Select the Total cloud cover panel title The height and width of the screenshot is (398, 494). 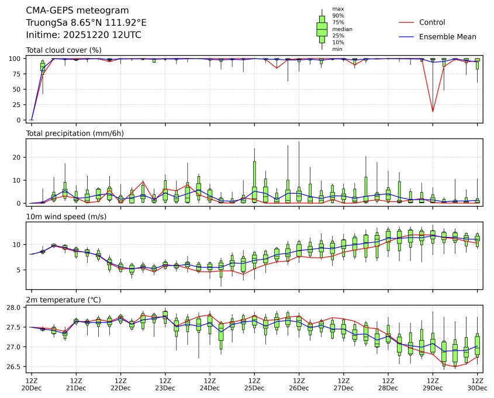click(64, 50)
